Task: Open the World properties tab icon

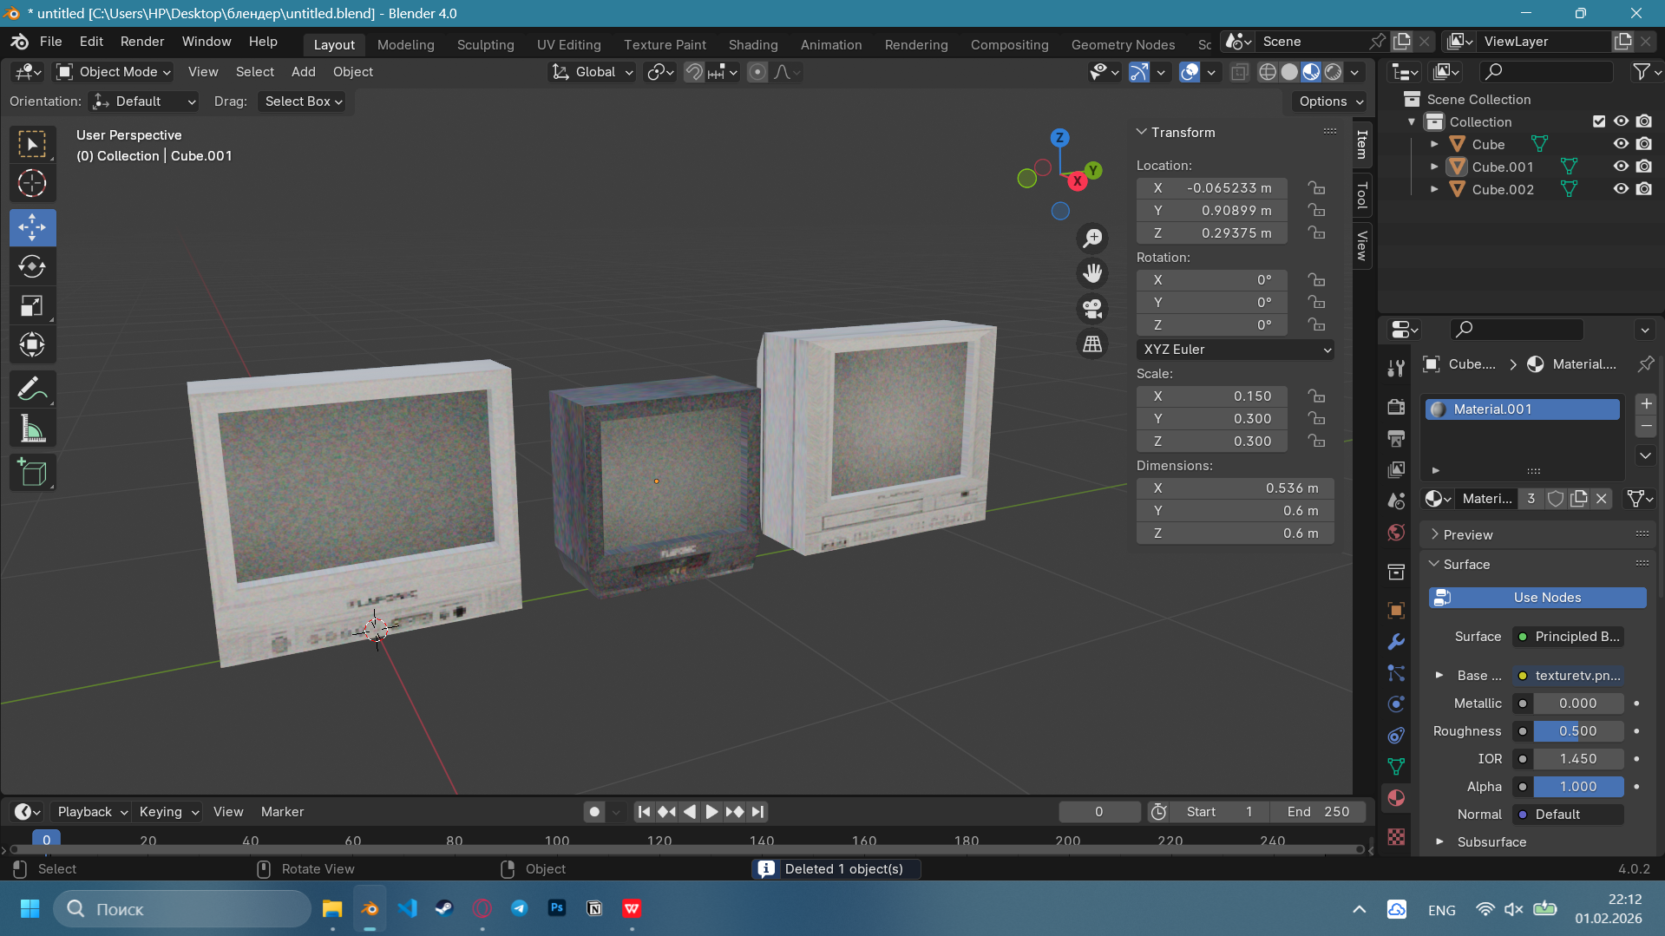Action: click(x=1396, y=532)
